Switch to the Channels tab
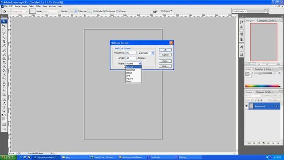Screen dimensions: 284x160 coord(260,92)
